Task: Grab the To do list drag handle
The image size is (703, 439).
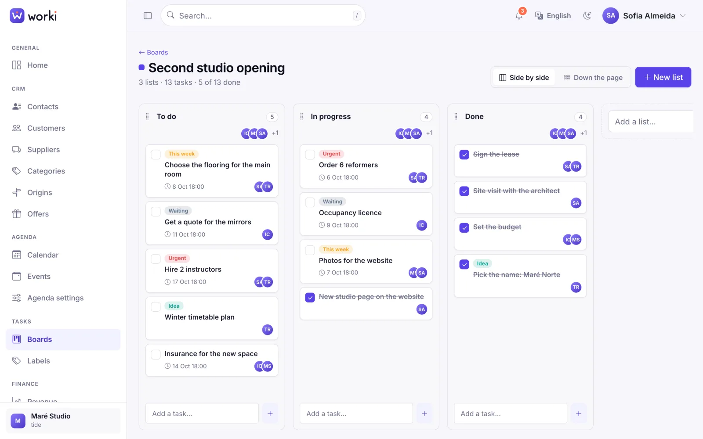Action: [147, 117]
